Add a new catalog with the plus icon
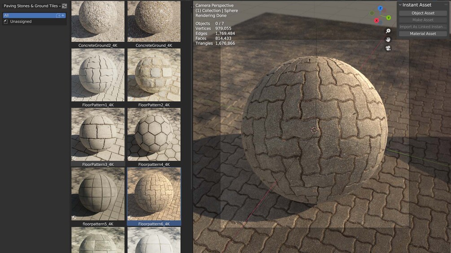451x253 pixels. tap(63, 16)
